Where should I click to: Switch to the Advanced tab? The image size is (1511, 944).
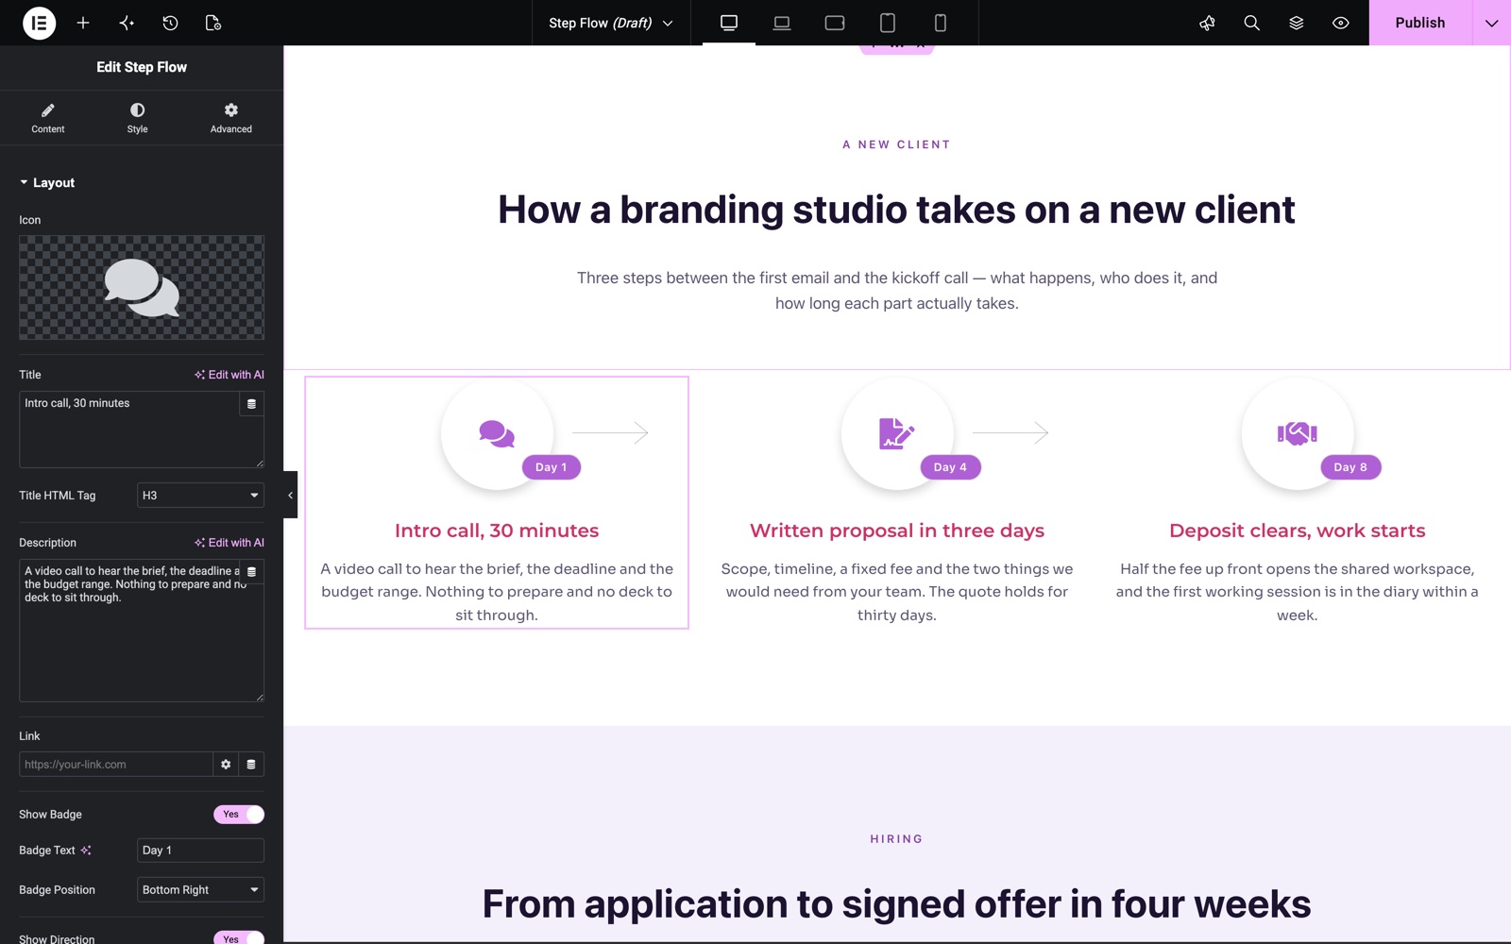231,118
